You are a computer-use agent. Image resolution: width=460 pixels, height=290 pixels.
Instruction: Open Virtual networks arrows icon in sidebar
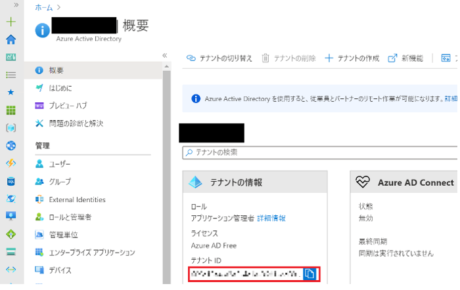11,270
